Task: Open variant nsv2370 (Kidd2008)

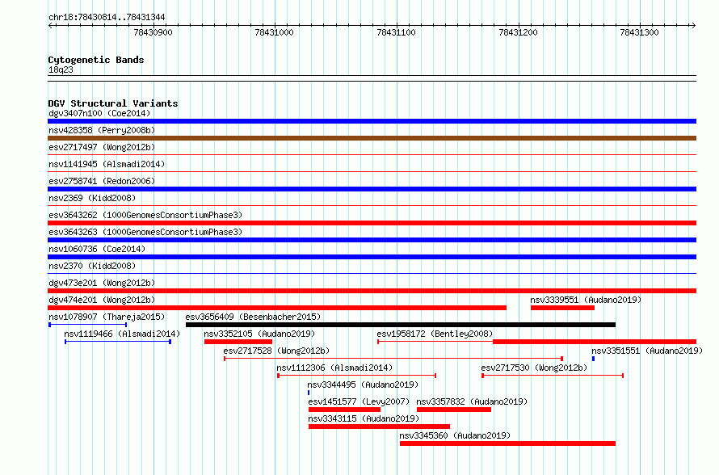Action: point(92,266)
